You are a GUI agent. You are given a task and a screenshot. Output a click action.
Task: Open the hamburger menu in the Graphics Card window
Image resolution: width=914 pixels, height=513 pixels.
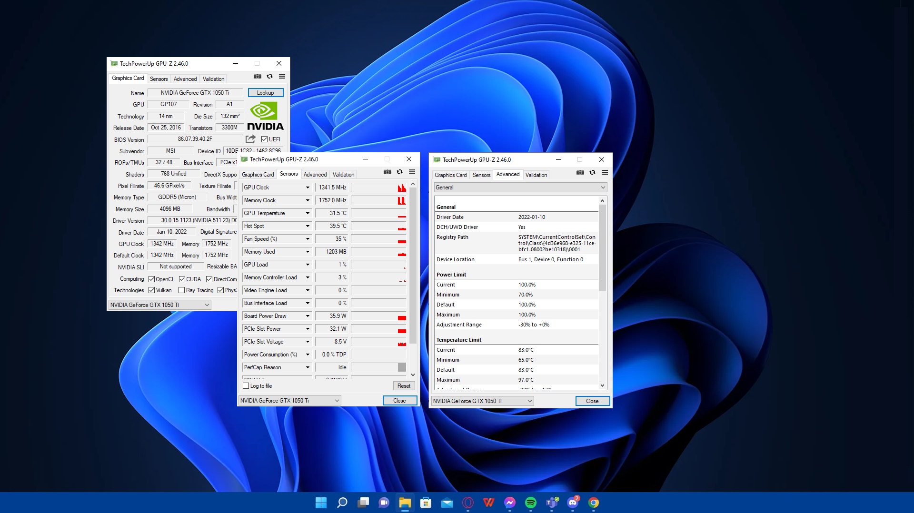tap(282, 76)
